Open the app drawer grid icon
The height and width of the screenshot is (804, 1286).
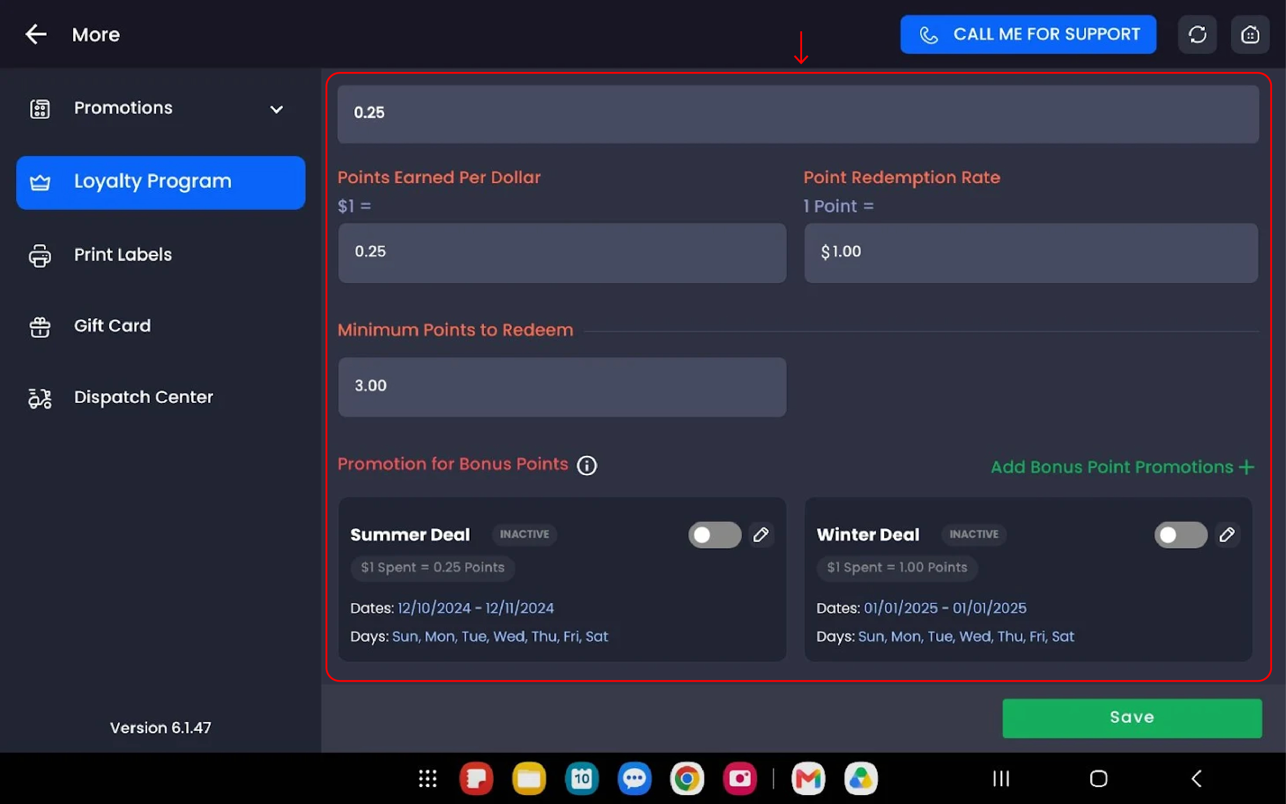coord(428,779)
